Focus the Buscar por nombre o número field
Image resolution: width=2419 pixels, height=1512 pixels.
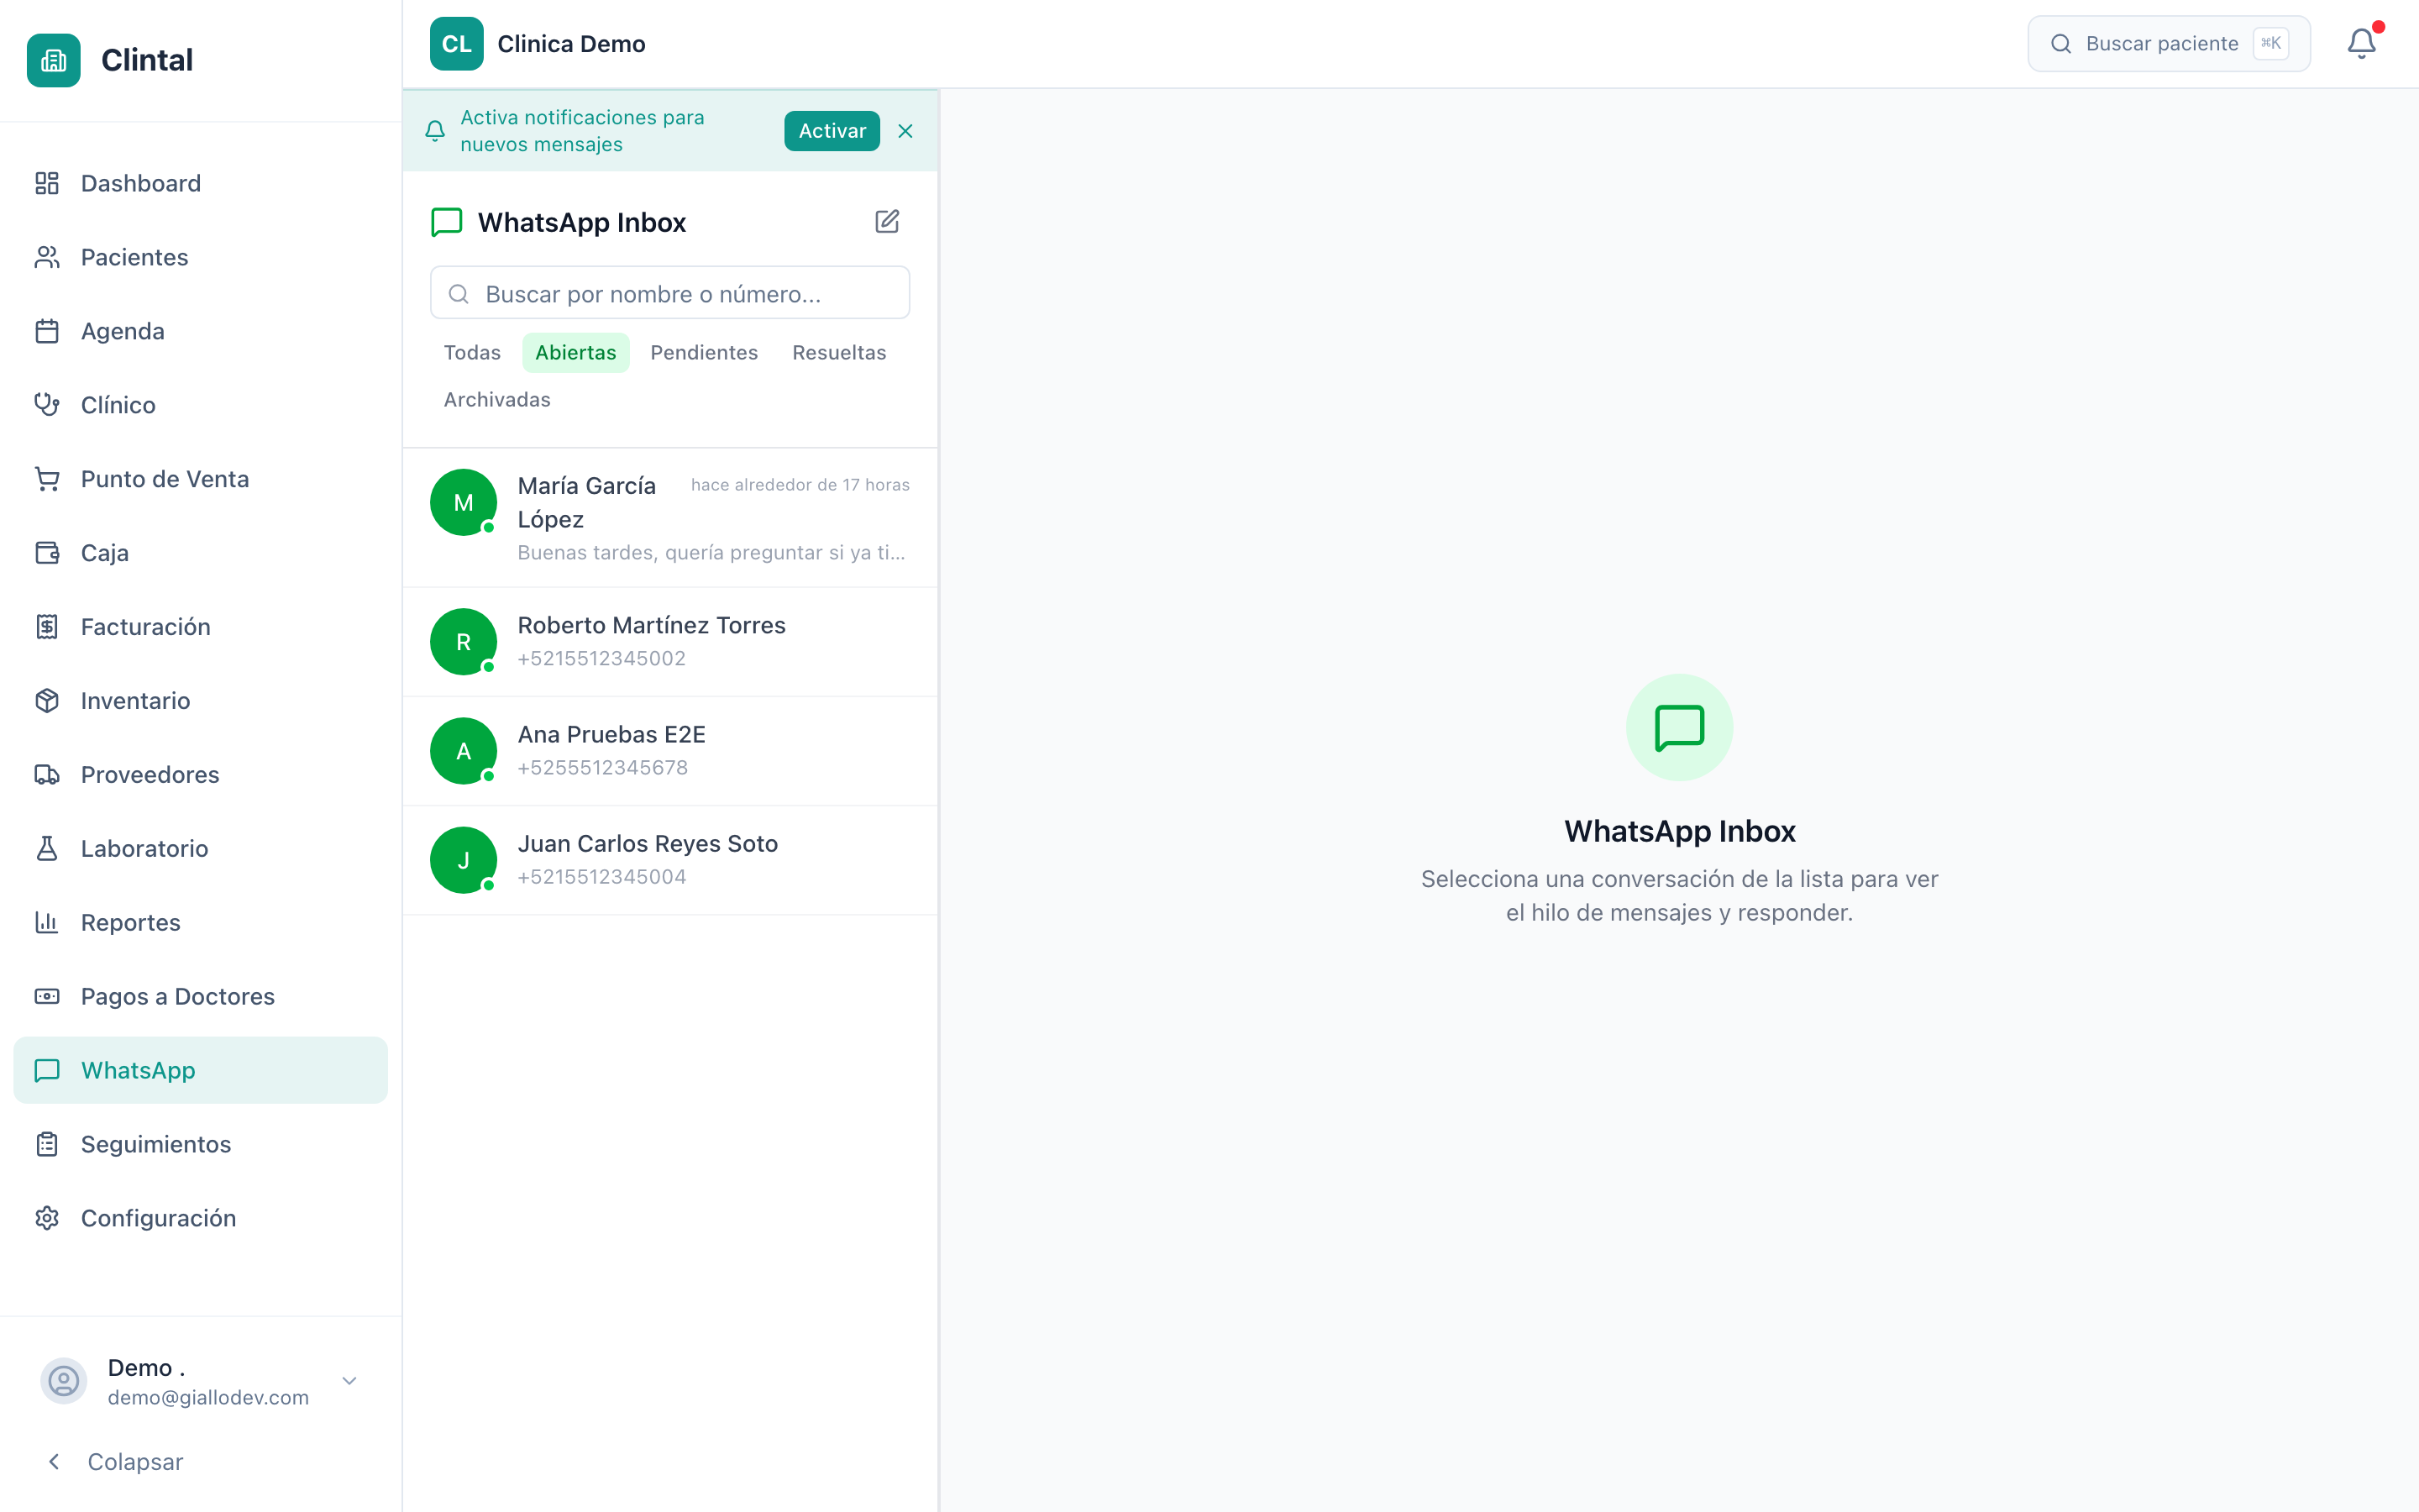tap(669, 293)
